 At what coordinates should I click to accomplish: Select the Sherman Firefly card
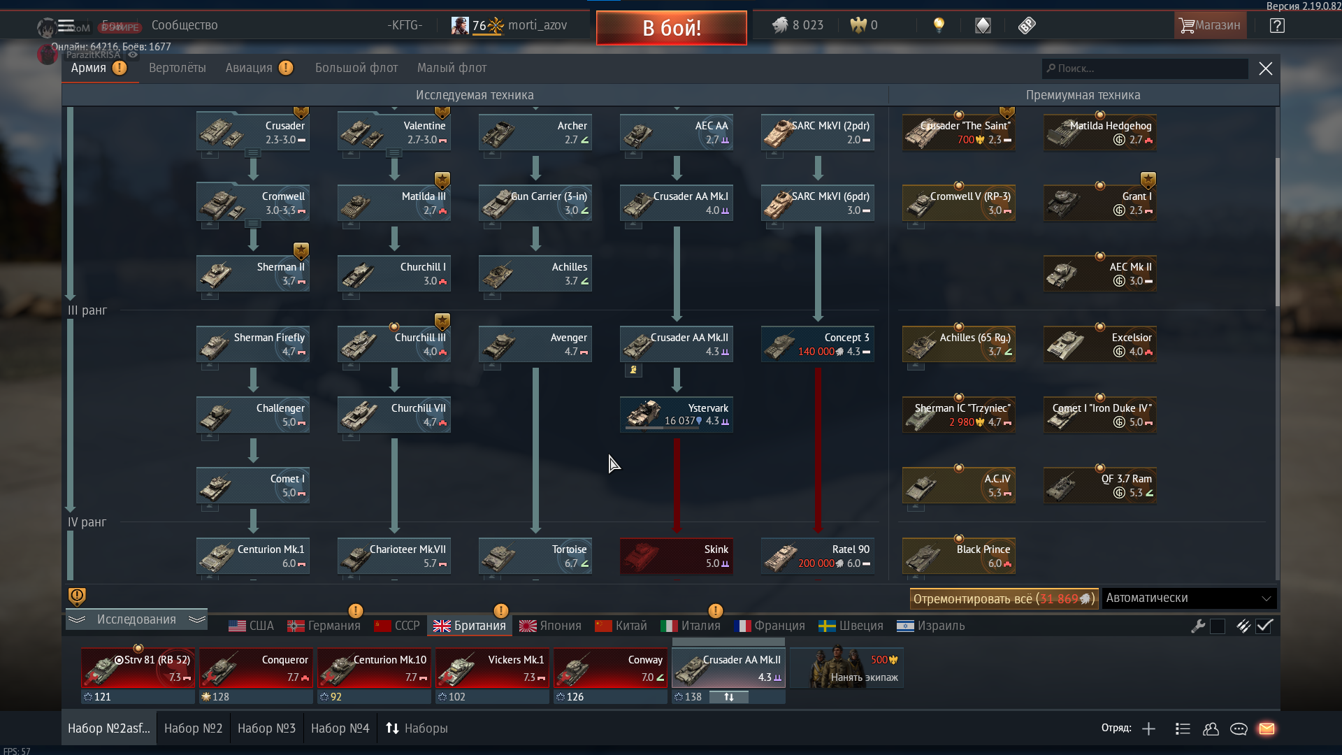(x=253, y=344)
